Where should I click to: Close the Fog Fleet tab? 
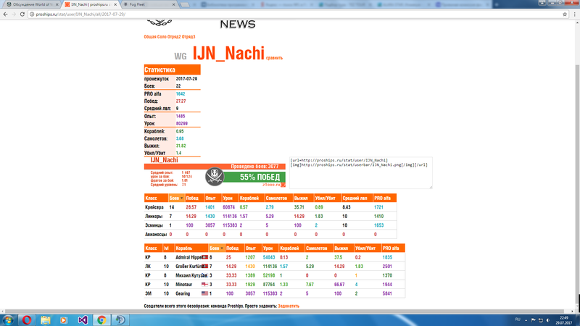[174, 4]
